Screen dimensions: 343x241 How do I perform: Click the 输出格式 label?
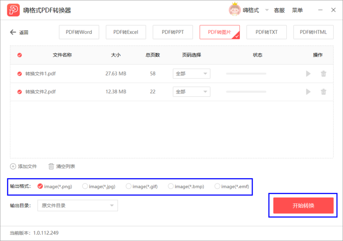pyautogui.click(x=20, y=186)
